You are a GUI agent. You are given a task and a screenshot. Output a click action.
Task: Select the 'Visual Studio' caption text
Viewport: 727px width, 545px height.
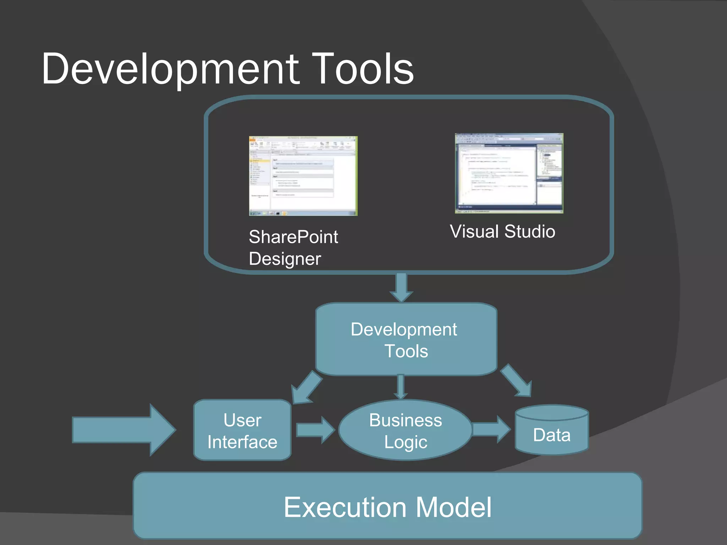click(x=502, y=231)
